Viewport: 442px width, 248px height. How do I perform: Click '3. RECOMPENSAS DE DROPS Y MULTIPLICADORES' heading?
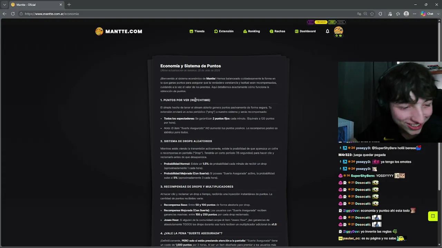(x=197, y=187)
